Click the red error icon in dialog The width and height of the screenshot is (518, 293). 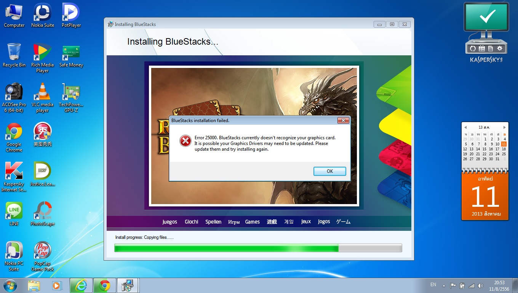(x=185, y=142)
